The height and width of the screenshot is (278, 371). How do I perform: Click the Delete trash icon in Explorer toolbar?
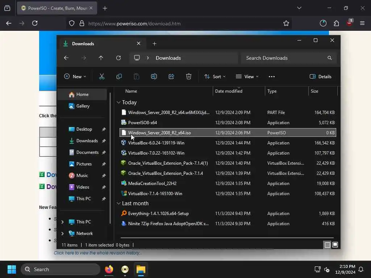point(188,76)
